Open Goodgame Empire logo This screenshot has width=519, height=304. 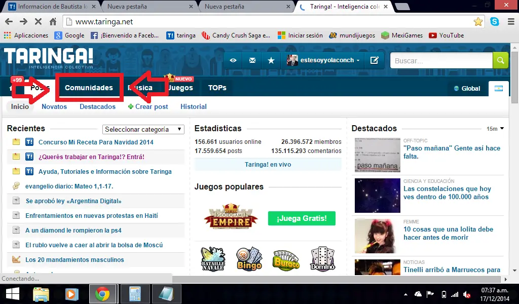coord(231,217)
